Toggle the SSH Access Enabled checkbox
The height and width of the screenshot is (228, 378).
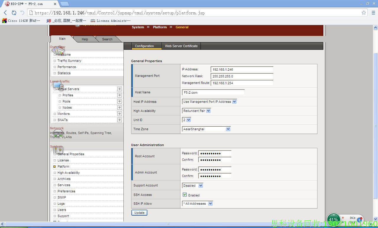coord(185,195)
